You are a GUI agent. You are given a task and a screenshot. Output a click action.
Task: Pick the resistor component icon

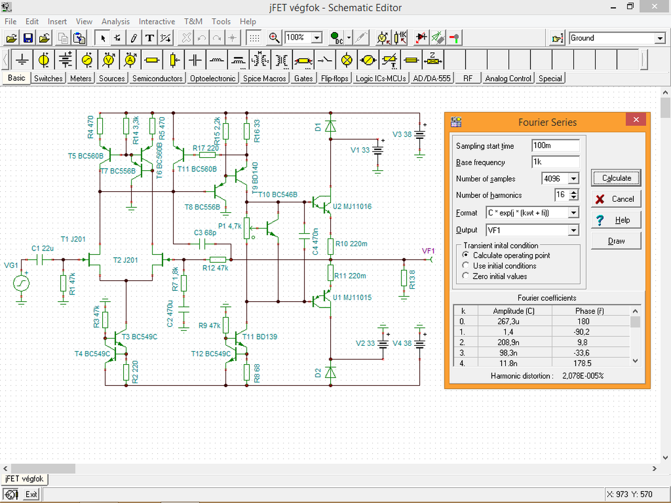(x=152, y=60)
